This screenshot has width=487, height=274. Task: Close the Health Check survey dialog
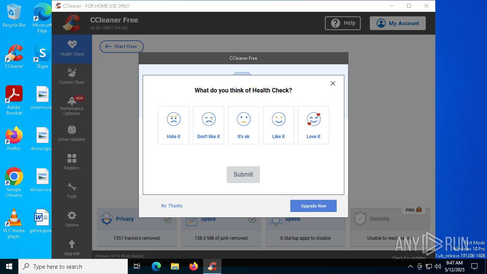[x=333, y=83]
